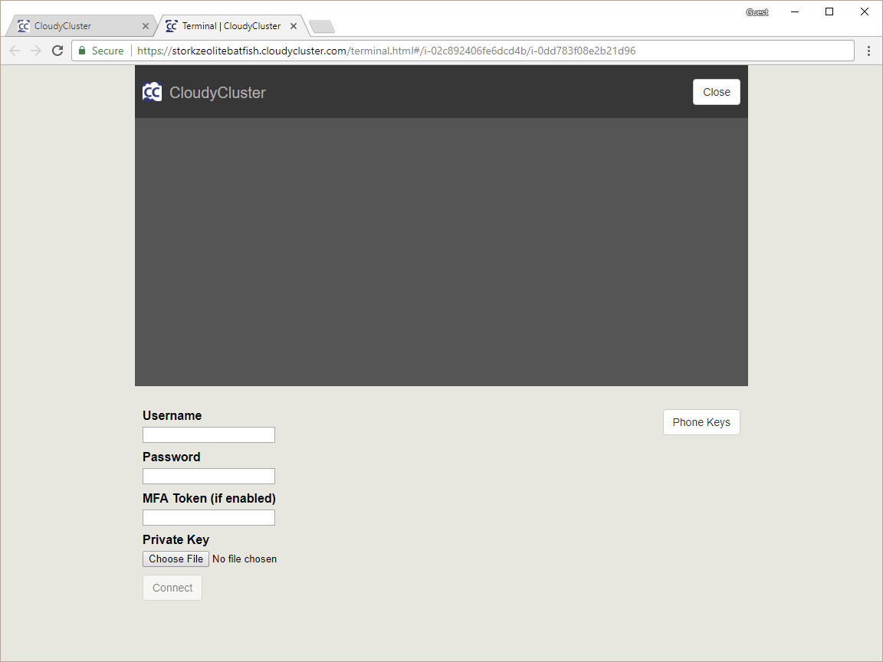Close the first CloudyCluster tab

tap(146, 26)
